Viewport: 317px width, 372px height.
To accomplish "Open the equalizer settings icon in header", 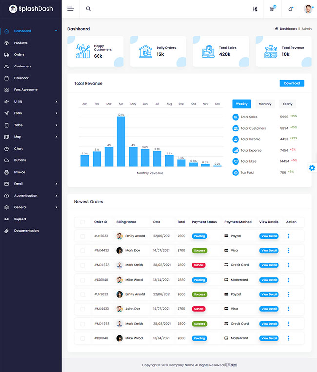I will pos(255,9).
